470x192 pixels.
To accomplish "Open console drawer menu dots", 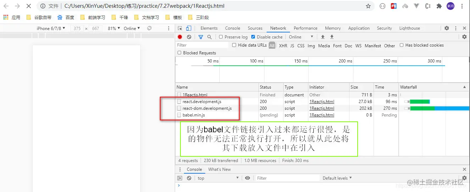I will click(x=180, y=169).
